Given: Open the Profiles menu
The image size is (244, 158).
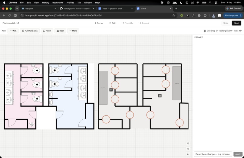Looking at the screenshot, I should pyautogui.click(x=70, y=3).
